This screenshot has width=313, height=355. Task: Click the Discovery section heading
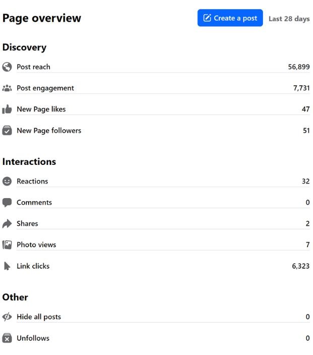coord(24,47)
